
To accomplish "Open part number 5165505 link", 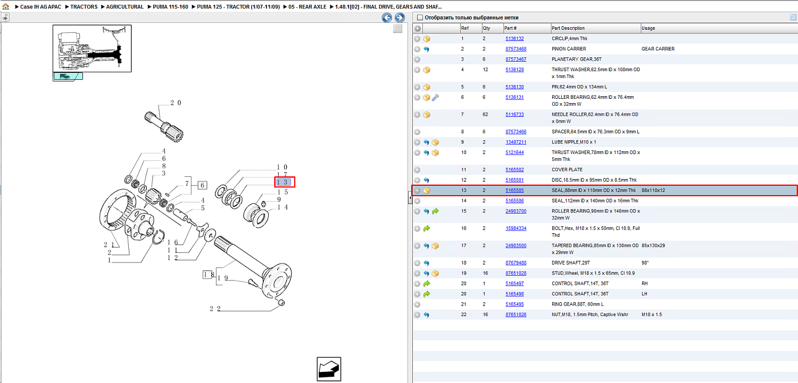I will [514, 191].
